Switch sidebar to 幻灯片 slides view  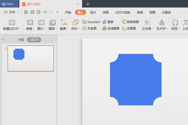[34, 40]
